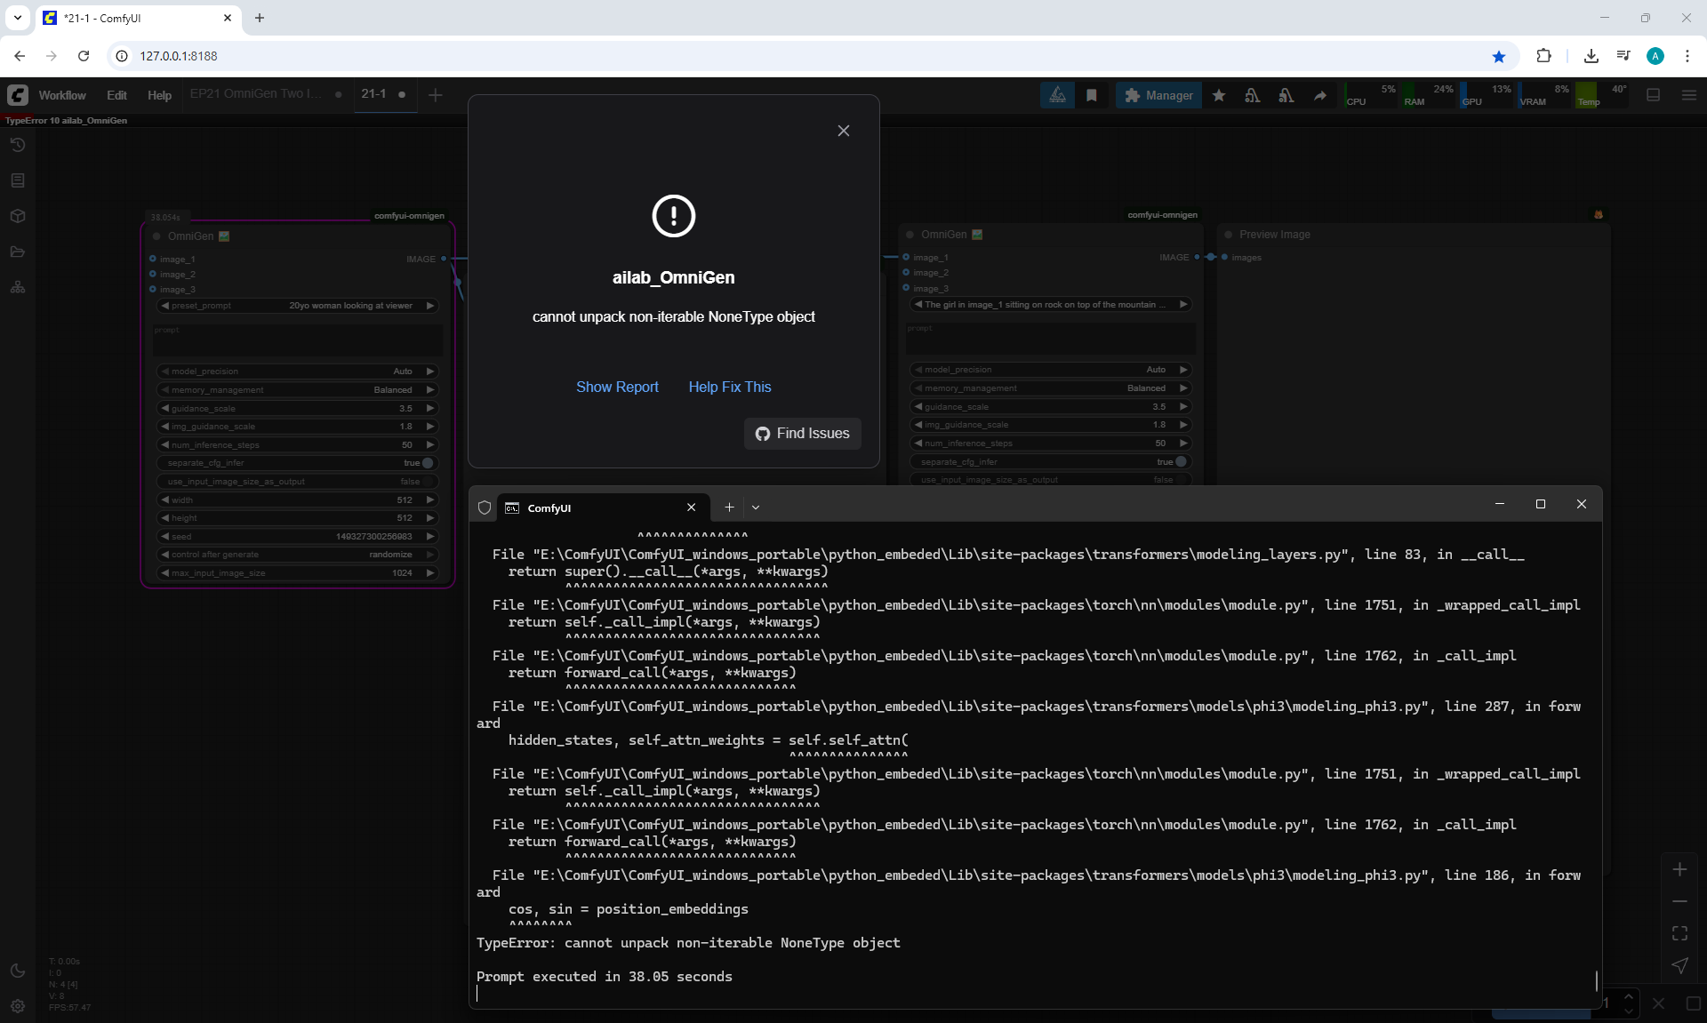Close the ailab_OmniGen error dialog
This screenshot has width=1707, height=1023.
pyautogui.click(x=843, y=131)
